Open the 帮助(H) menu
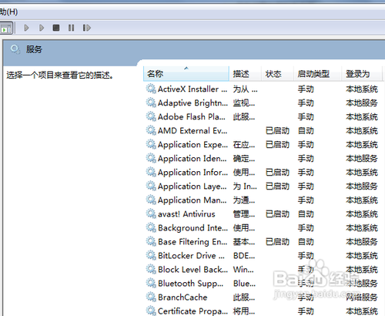 coord(8,12)
